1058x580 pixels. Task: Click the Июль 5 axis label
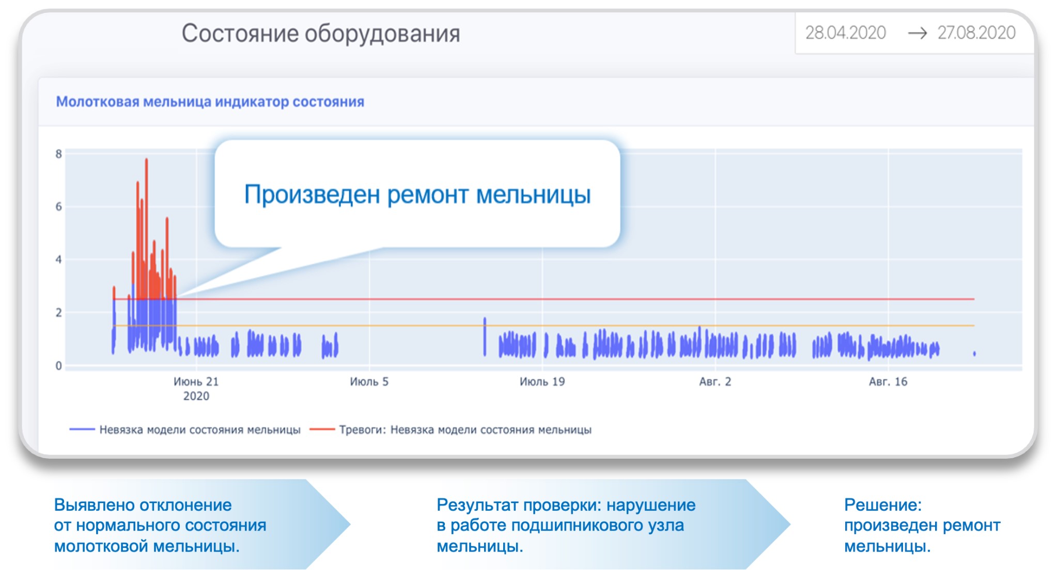tap(369, 382)
